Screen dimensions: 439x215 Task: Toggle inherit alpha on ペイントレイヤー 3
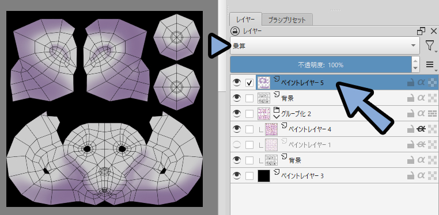tap(433, 176)
